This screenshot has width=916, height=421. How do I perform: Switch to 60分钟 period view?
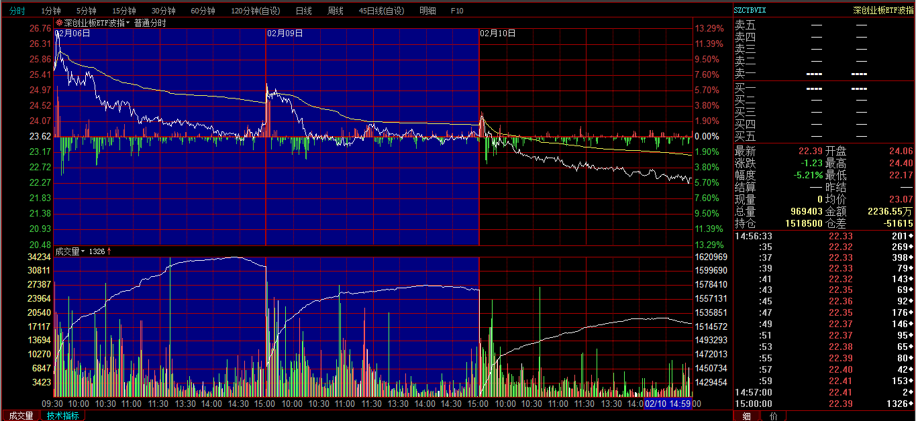click(x=203, y=11)
